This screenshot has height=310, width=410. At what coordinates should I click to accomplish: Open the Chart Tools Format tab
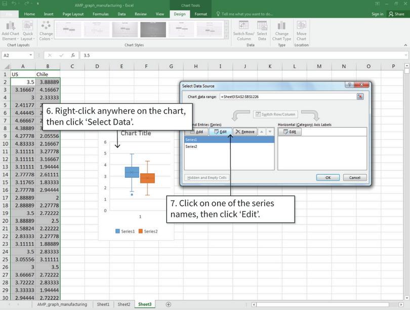click(200, 14)
